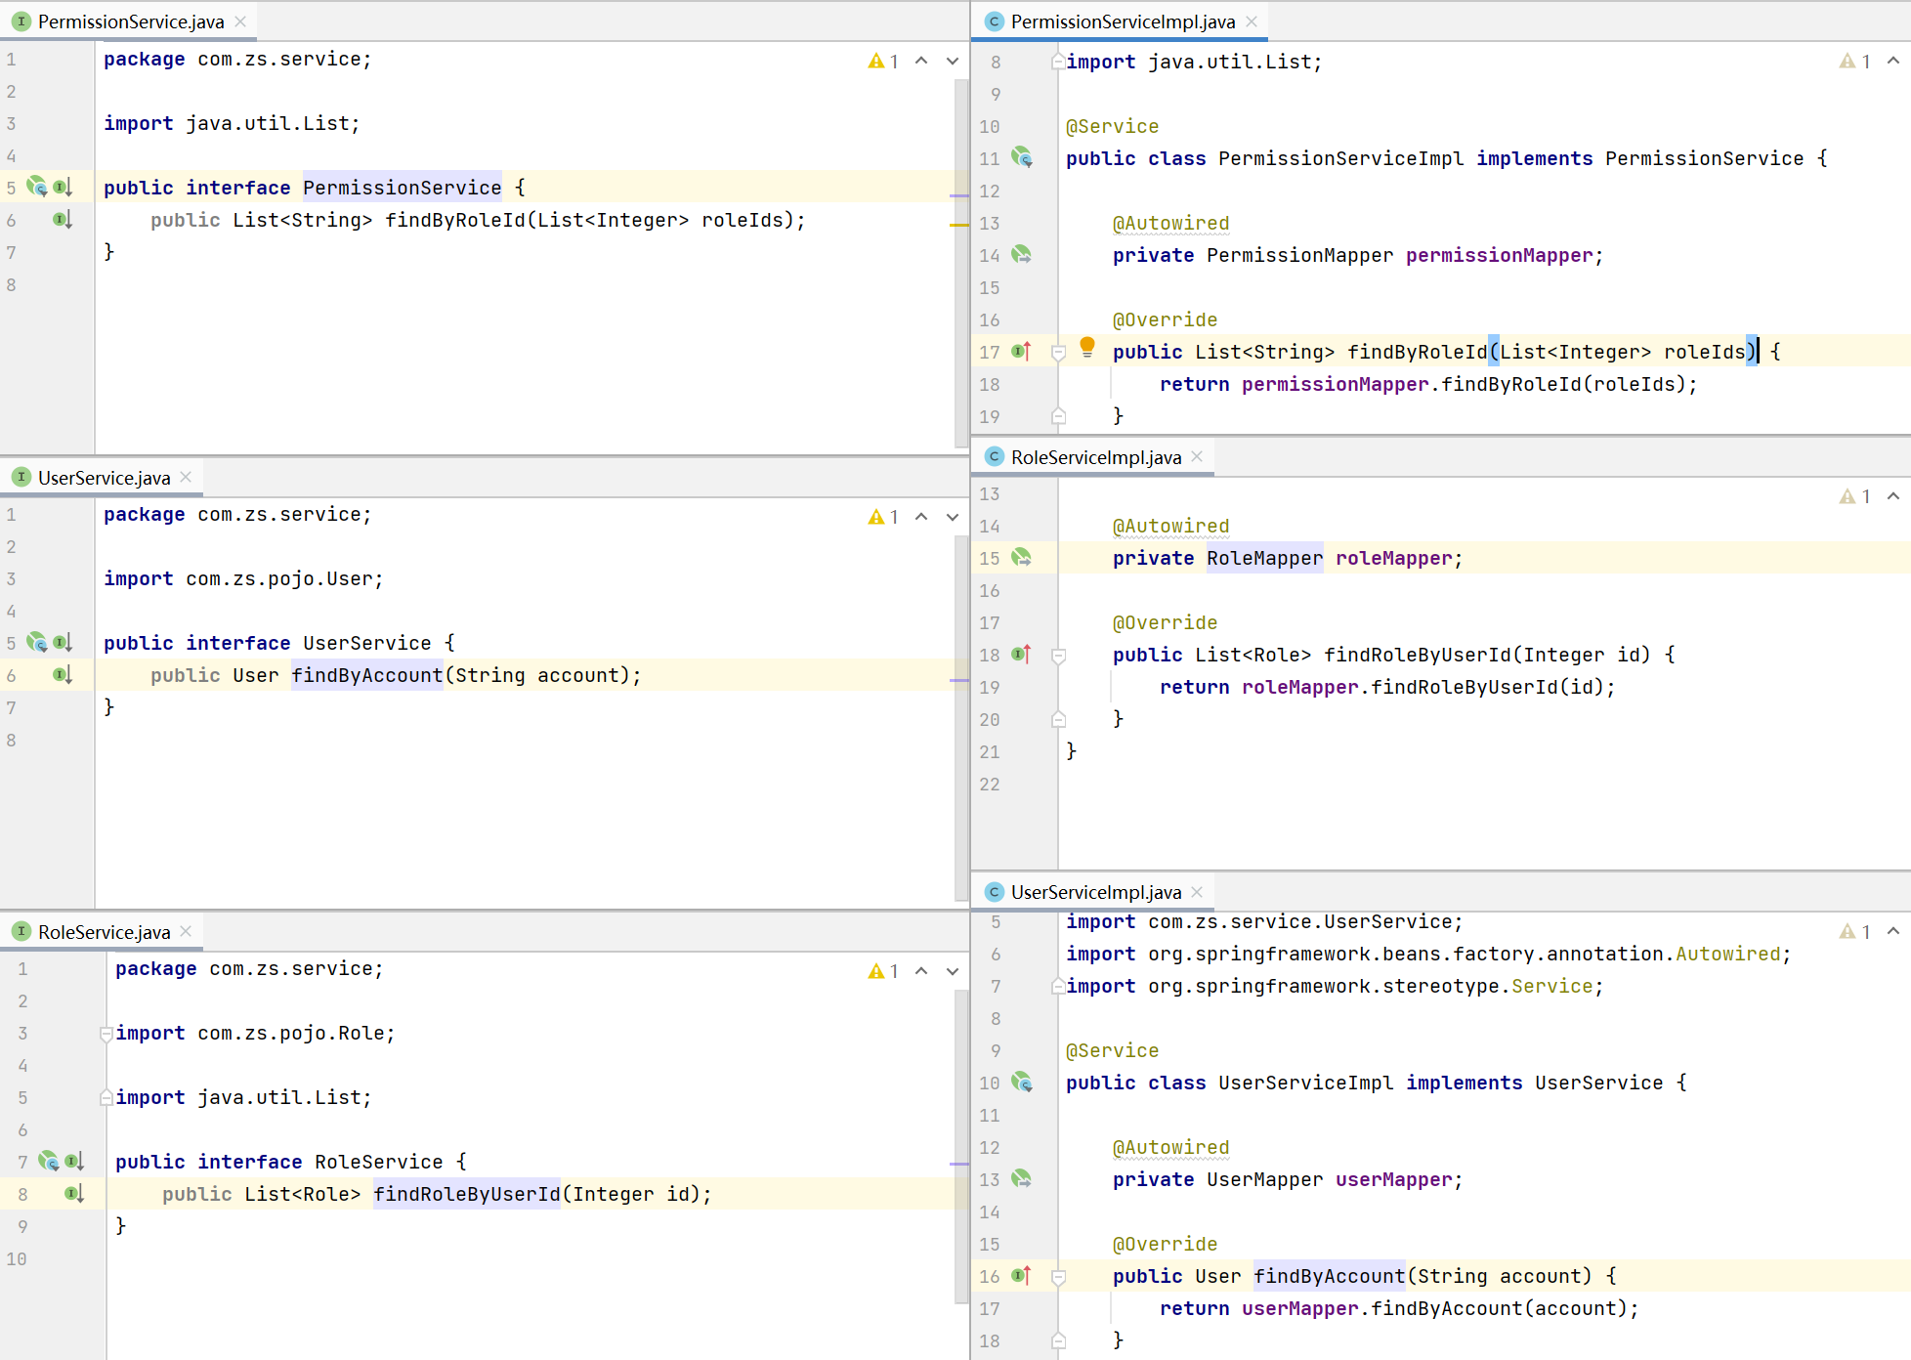Click autowired dependency gutter icon for roleMapper
Viewport: 1911px width, 1360px height.
click(1022, 557)
